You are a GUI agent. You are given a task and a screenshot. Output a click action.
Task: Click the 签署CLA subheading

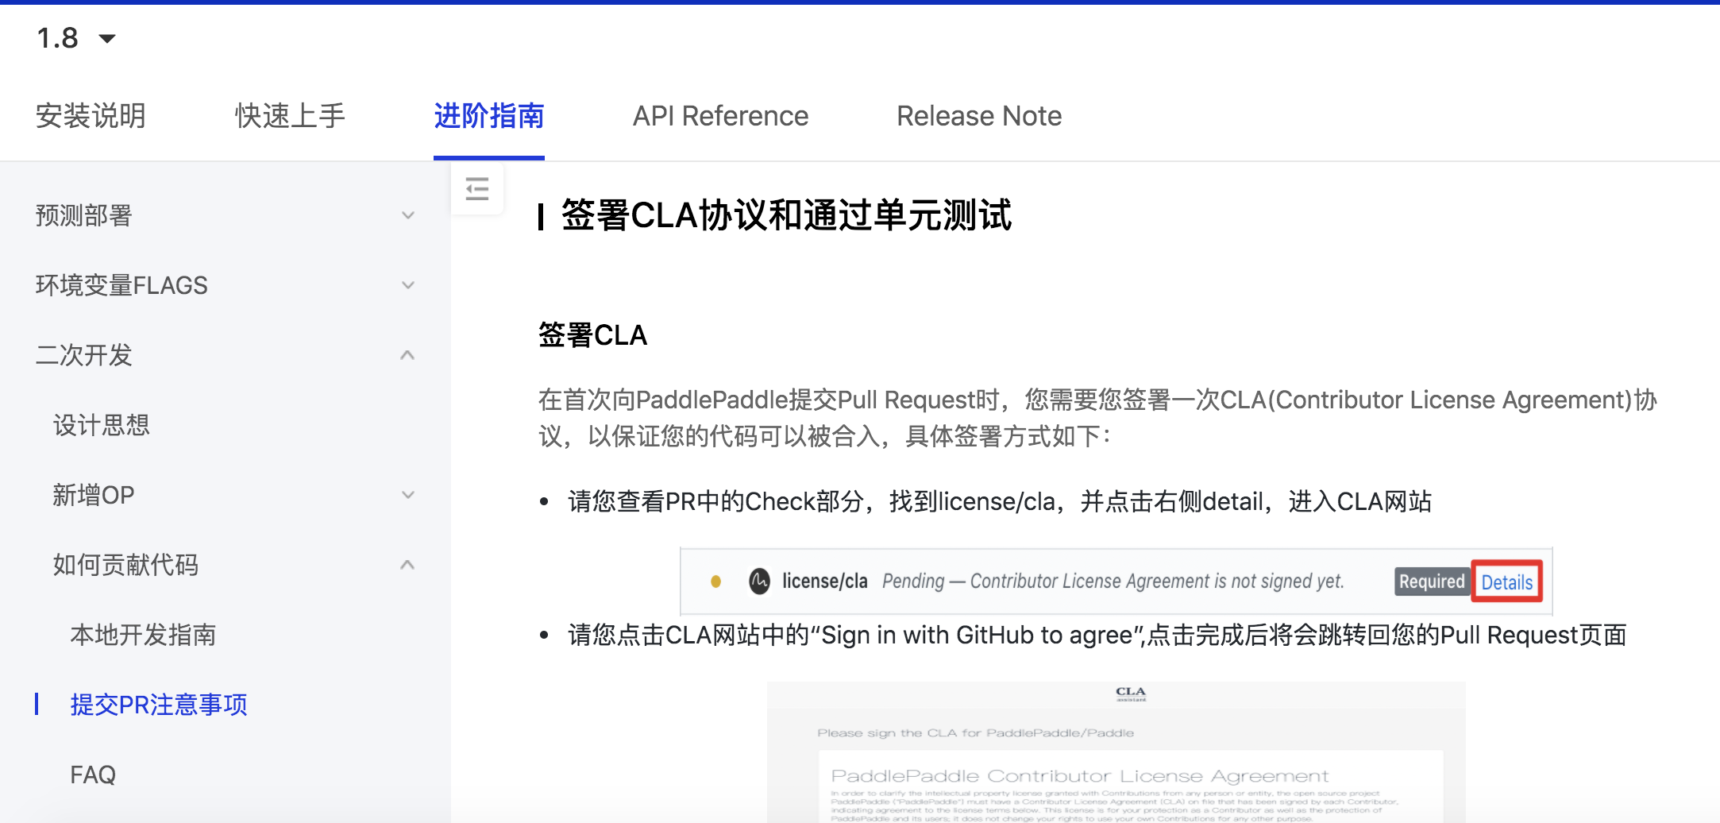coord(592,335)
